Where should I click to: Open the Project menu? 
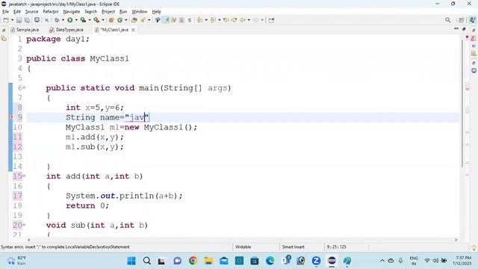pyautogui.click(x=108, y=12)
